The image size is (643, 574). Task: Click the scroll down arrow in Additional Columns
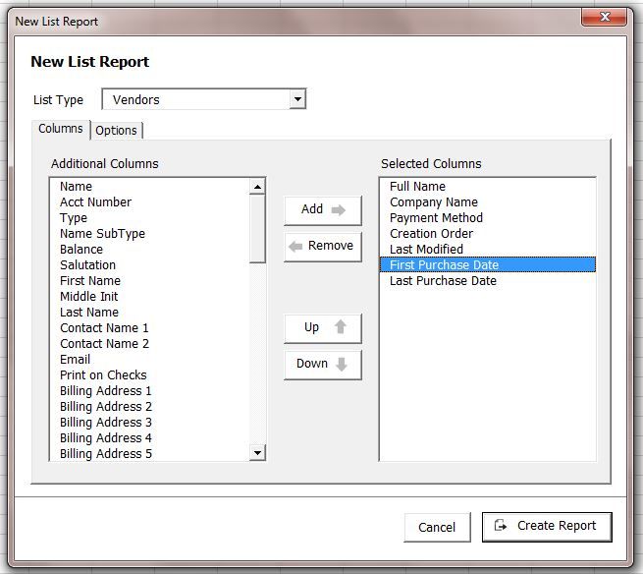pyautogui.click(x=257, y=452)
